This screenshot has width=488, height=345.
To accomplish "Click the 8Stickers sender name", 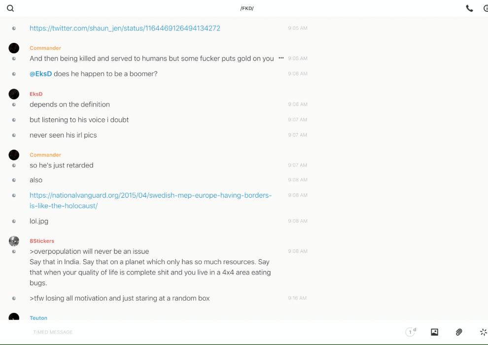I will (42, 241).
